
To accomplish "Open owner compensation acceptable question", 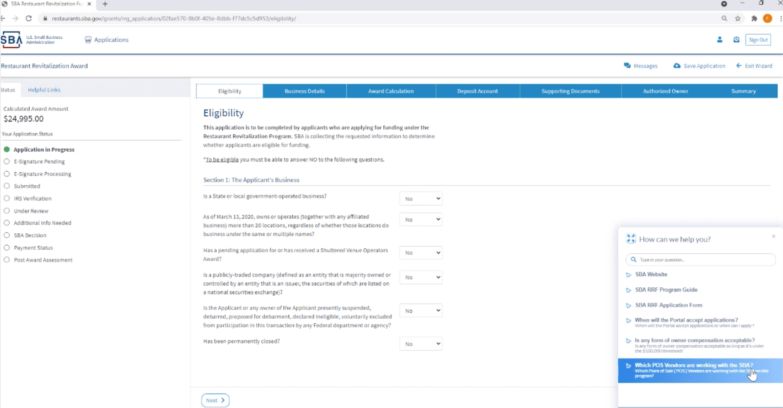I will tap(699, 346).
